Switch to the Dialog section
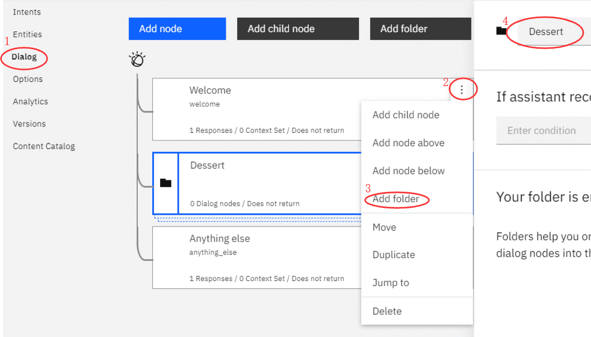 (x=24, y=57)
